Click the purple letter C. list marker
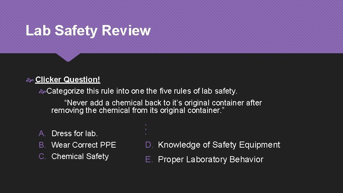 click(43, 156)
